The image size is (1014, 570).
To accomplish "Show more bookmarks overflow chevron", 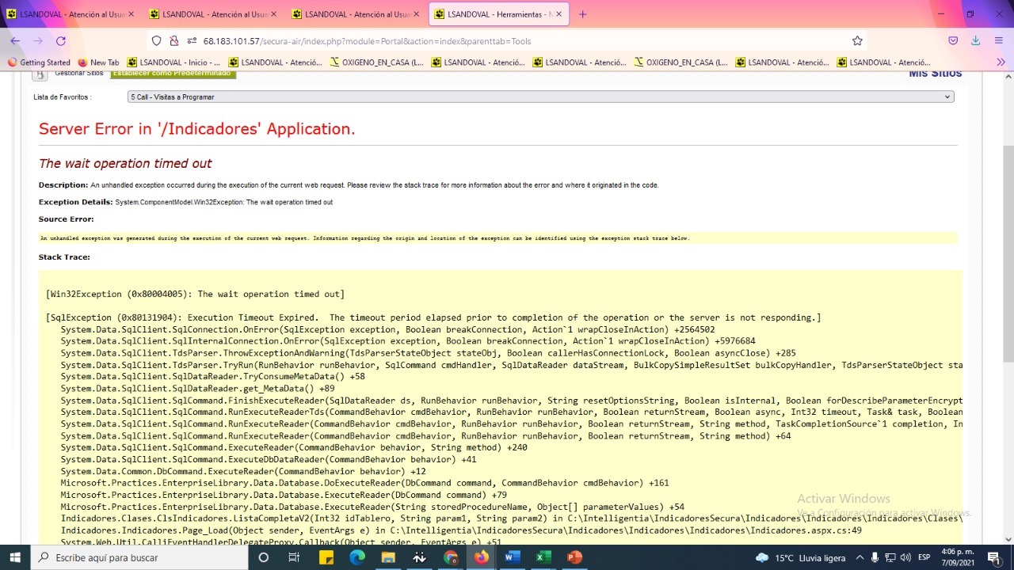I will 1001,63.
